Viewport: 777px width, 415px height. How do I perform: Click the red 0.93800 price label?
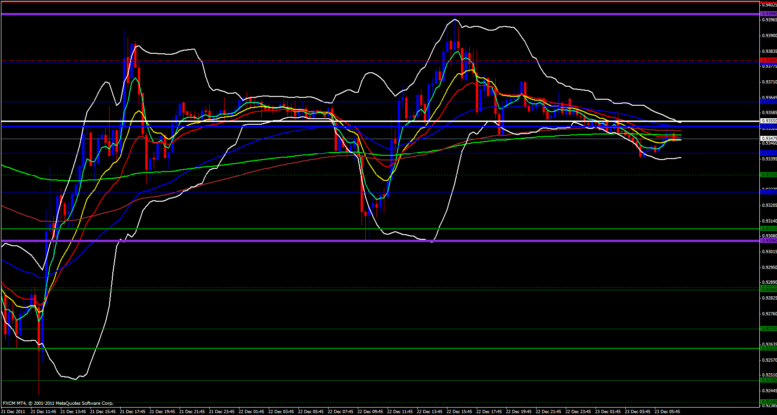click(769, 60)
